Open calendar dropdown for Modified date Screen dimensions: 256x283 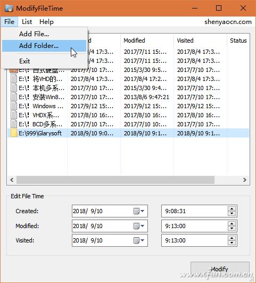138,226
